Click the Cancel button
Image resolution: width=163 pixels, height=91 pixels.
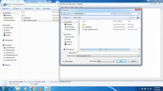pyautogui.click(x=133, y=61)
